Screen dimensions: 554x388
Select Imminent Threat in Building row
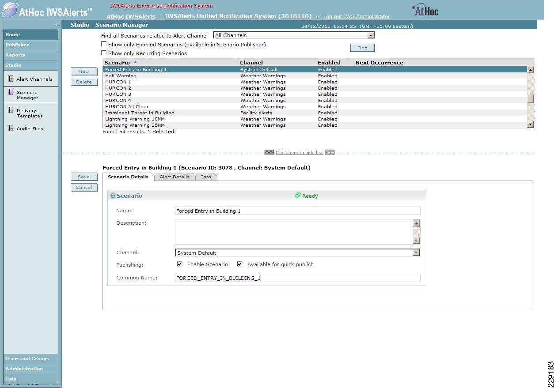(315, 113)
